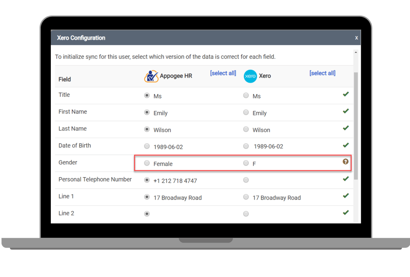
Task: Click the Appogee HR logo icon
Action: tap(151, 76)
